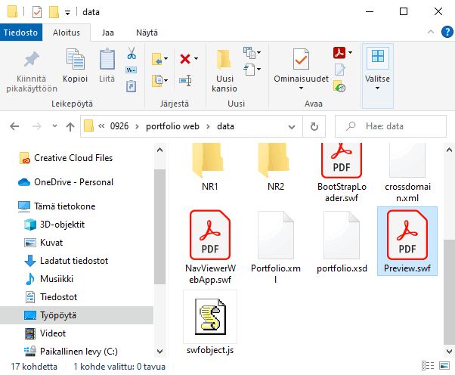The width and height of the screenshot is (455, 375).
Task: Click the red X delete icon
Action: tap(185, 59)
